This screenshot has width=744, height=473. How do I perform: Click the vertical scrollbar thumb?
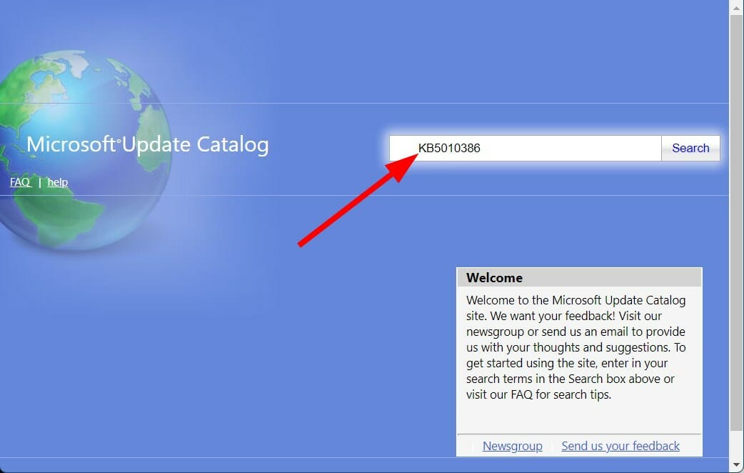coord(736,223)
